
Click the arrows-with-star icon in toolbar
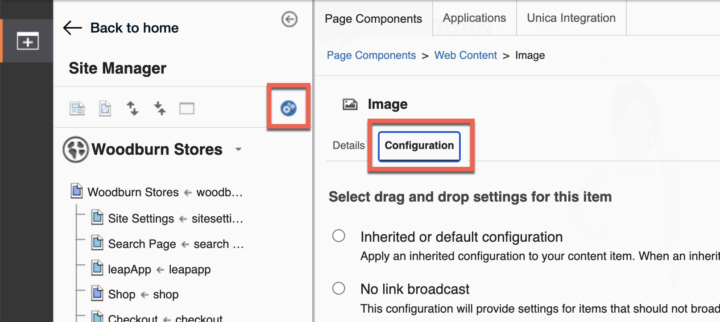click(160, 108)
